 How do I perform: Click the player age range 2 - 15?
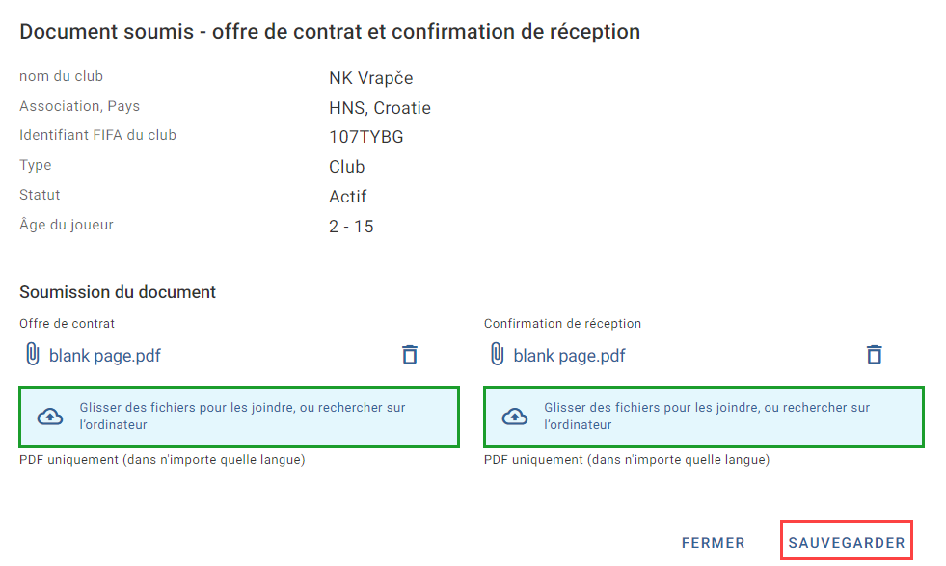coord(351,227)
